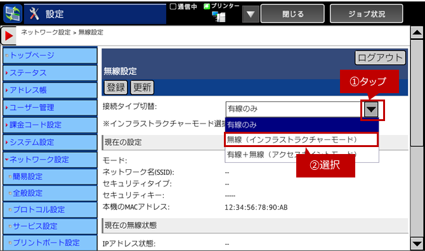The image size is (425, 251).
Task: Click the IPアドレス状態 label
Action: point(129,243)
